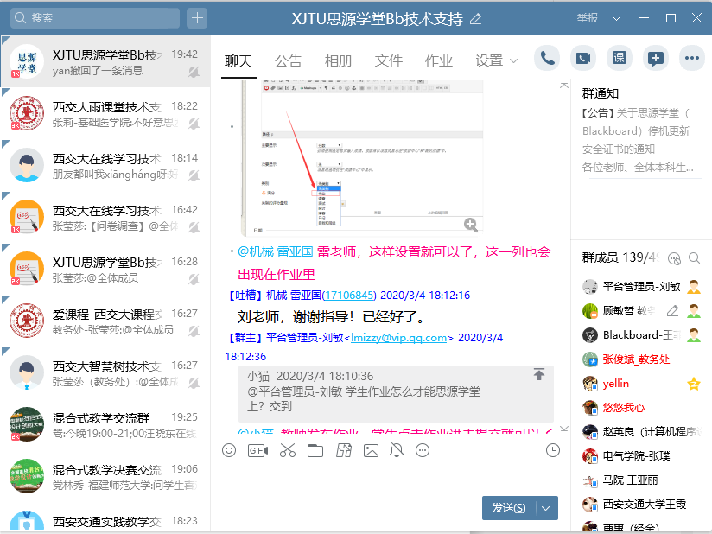Open the send file folder icon
The image size is (712, 534).
(x=315, y=450)
